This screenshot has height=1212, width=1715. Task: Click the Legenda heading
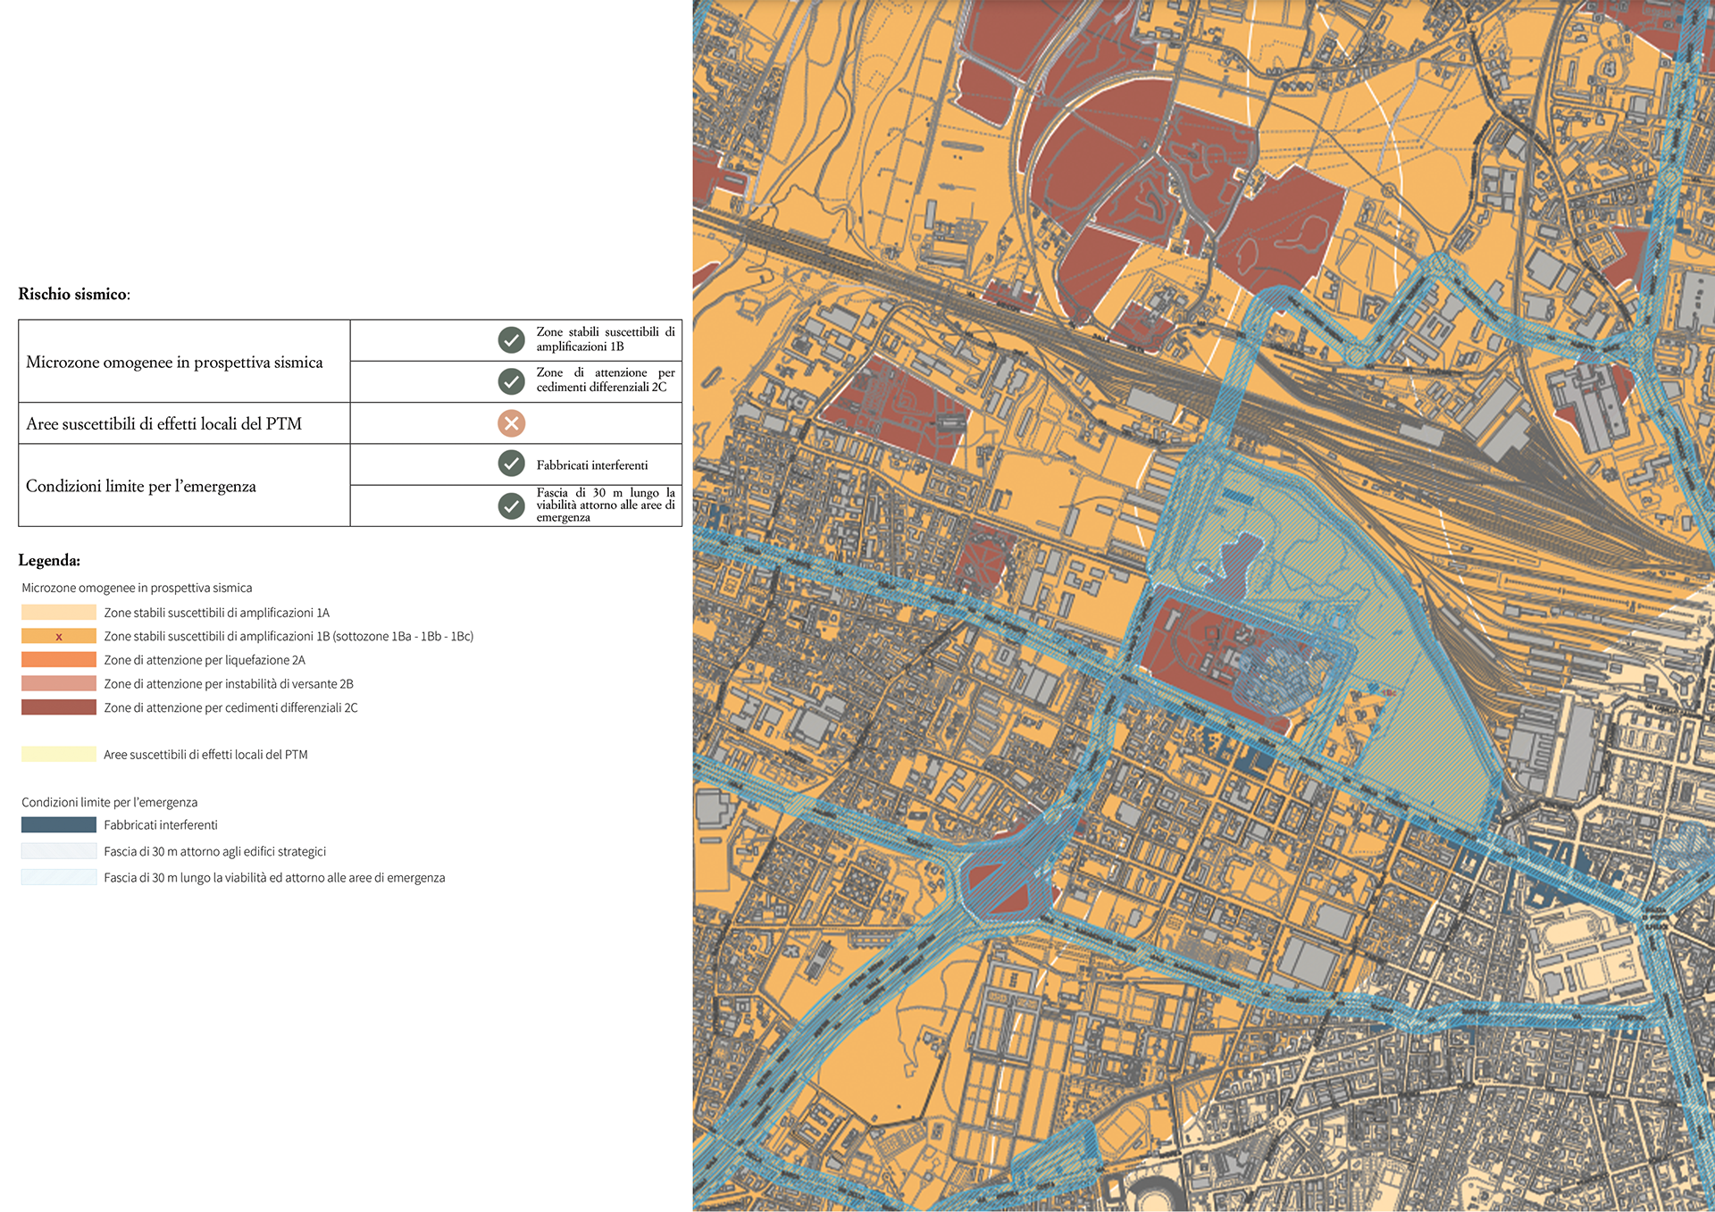pyautogui.click(x=49, y=561)
